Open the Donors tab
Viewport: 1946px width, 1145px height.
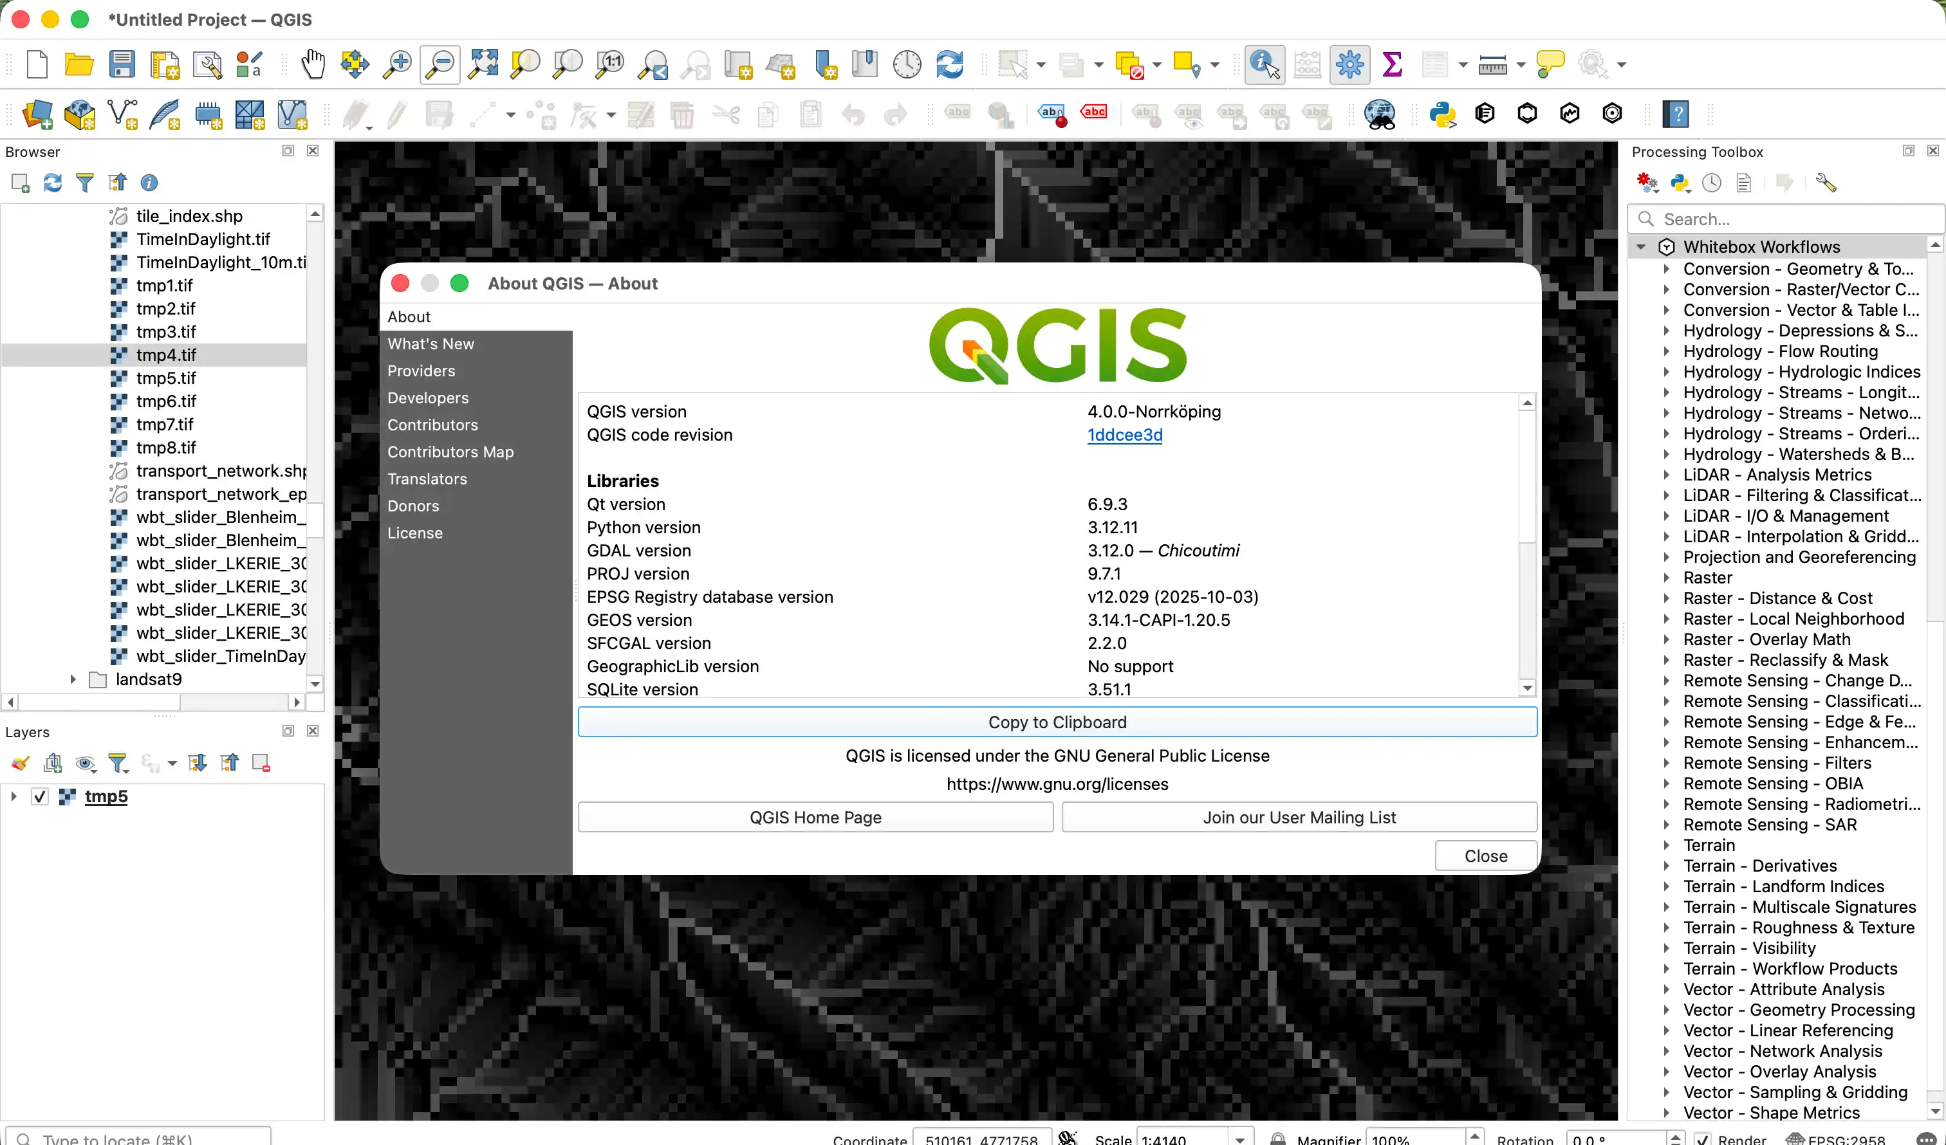pos(413,506)
